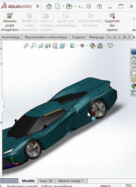Click Previous View icon
Screen dimensions: 136x187
(41, 46)
